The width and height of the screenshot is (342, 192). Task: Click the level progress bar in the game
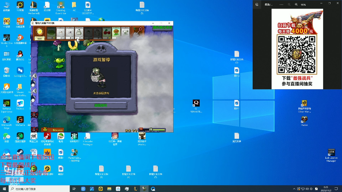[x=152, y=130]
